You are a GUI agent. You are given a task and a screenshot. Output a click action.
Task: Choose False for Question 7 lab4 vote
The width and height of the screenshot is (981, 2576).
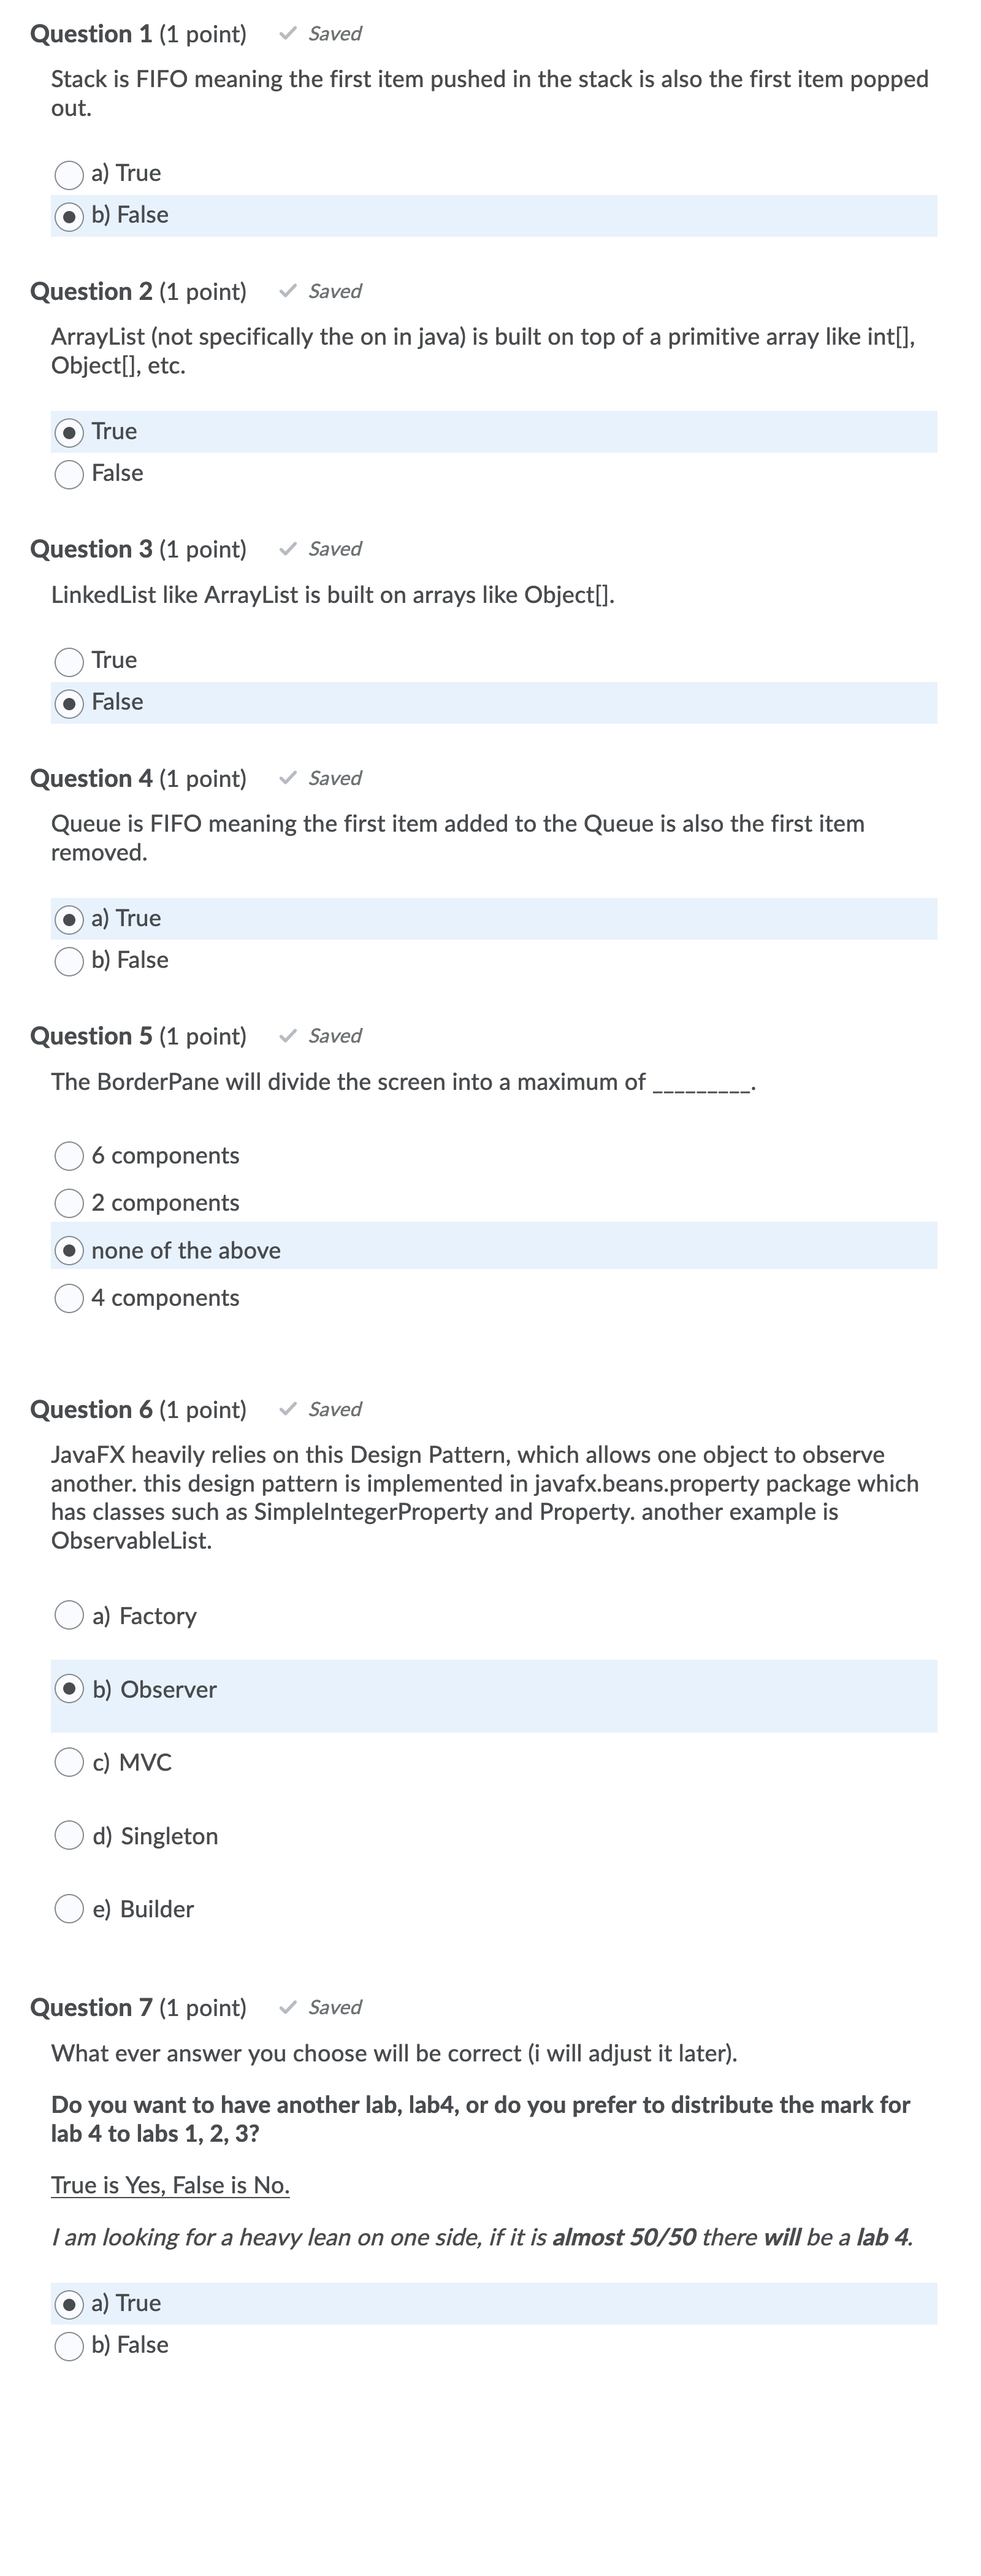pyautogui.click(x=69, y=2345)
